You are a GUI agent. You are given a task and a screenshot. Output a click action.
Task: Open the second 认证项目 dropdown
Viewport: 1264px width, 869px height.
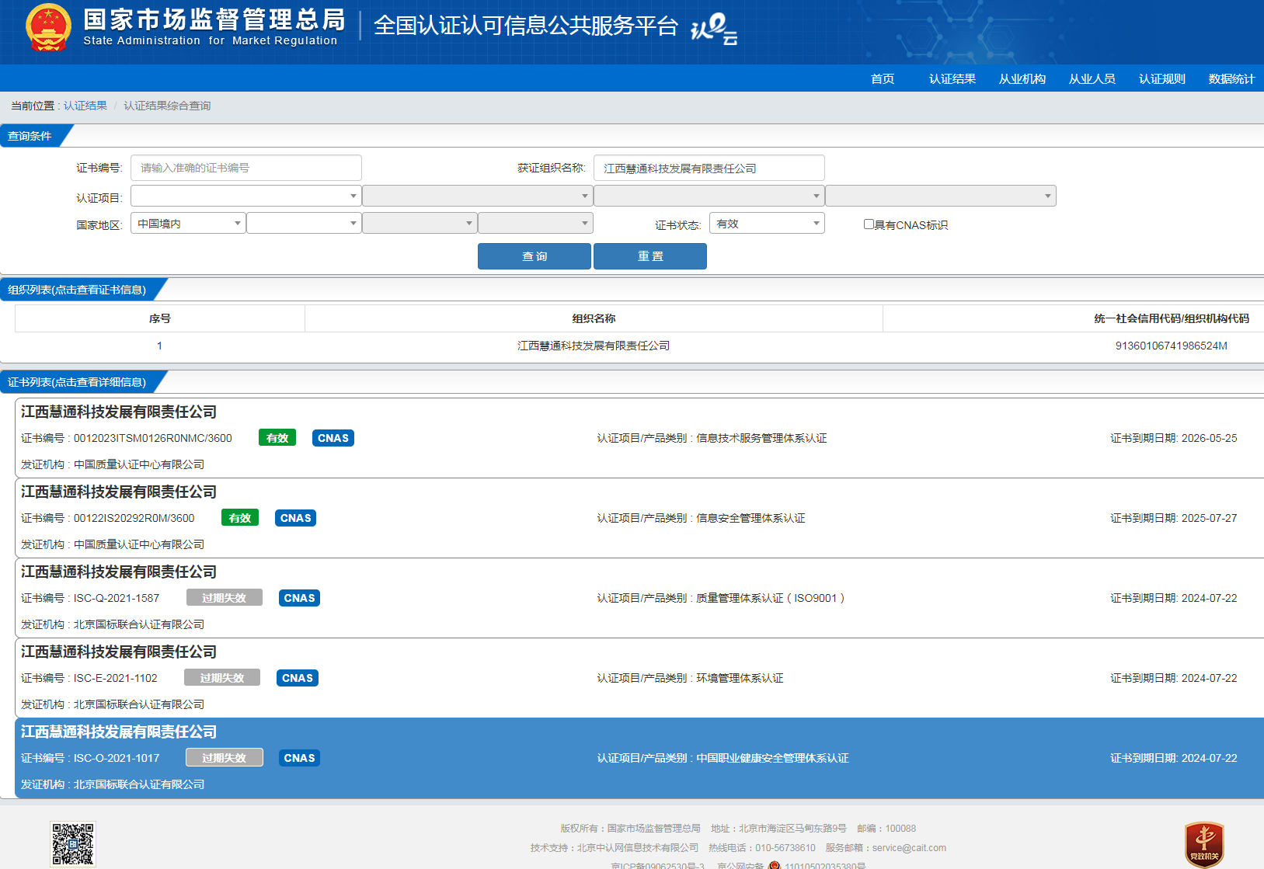477,196
